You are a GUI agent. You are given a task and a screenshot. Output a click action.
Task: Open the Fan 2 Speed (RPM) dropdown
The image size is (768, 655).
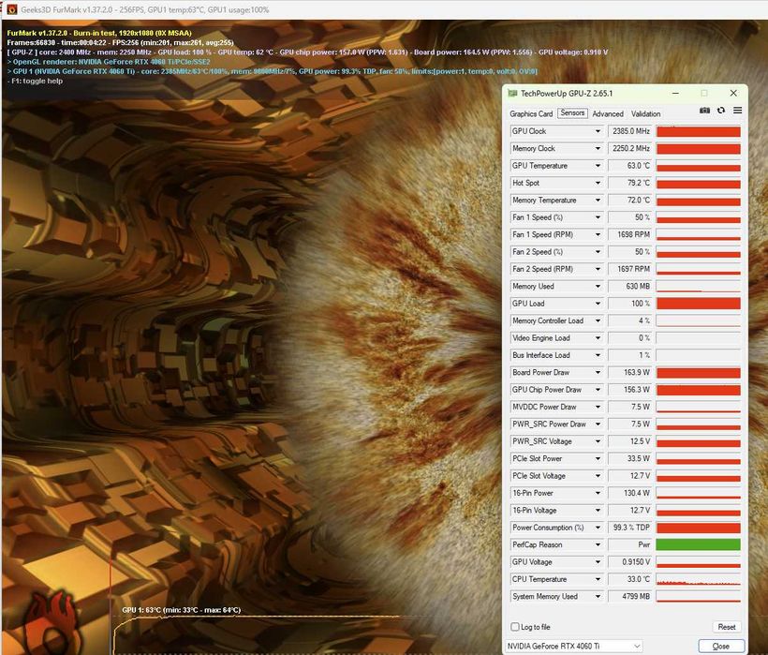point(598,269)
